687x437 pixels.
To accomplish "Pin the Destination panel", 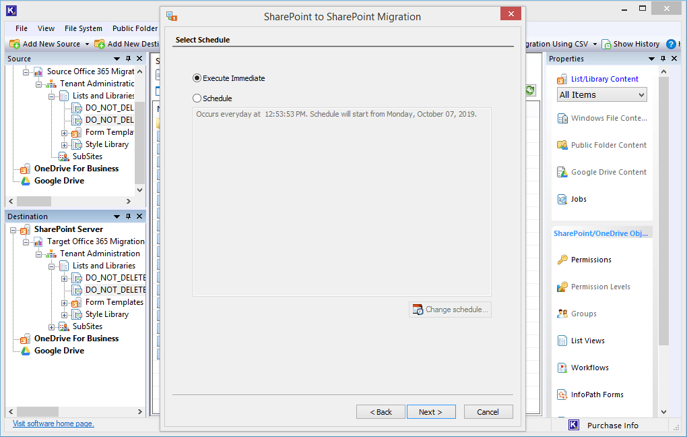I will (129, 216).
